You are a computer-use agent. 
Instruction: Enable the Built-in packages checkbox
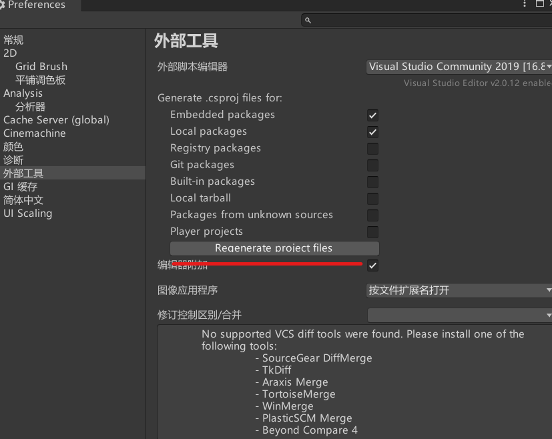372,181
